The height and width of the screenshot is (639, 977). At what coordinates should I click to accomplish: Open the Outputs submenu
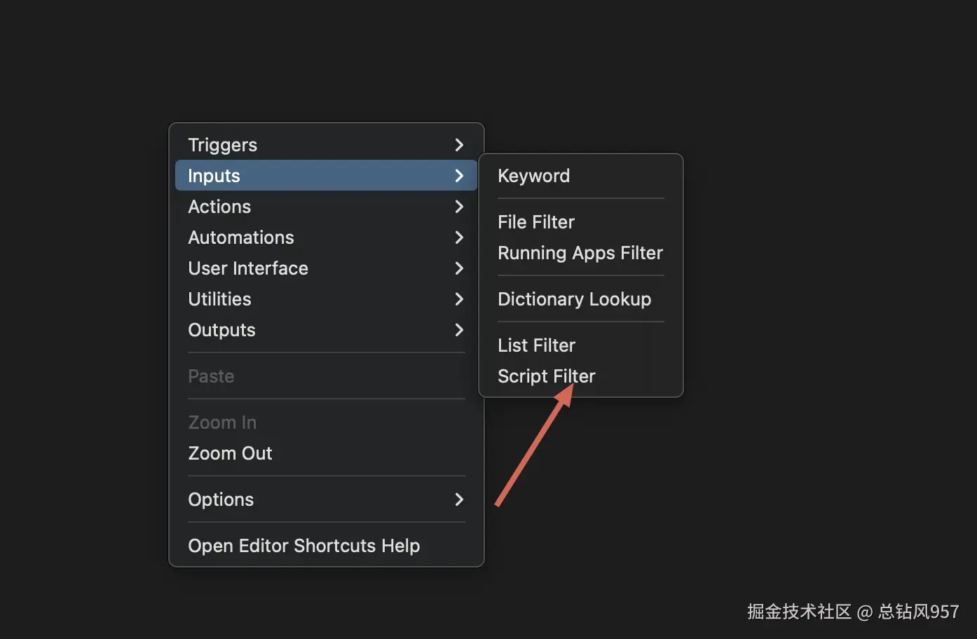(221, 330)
